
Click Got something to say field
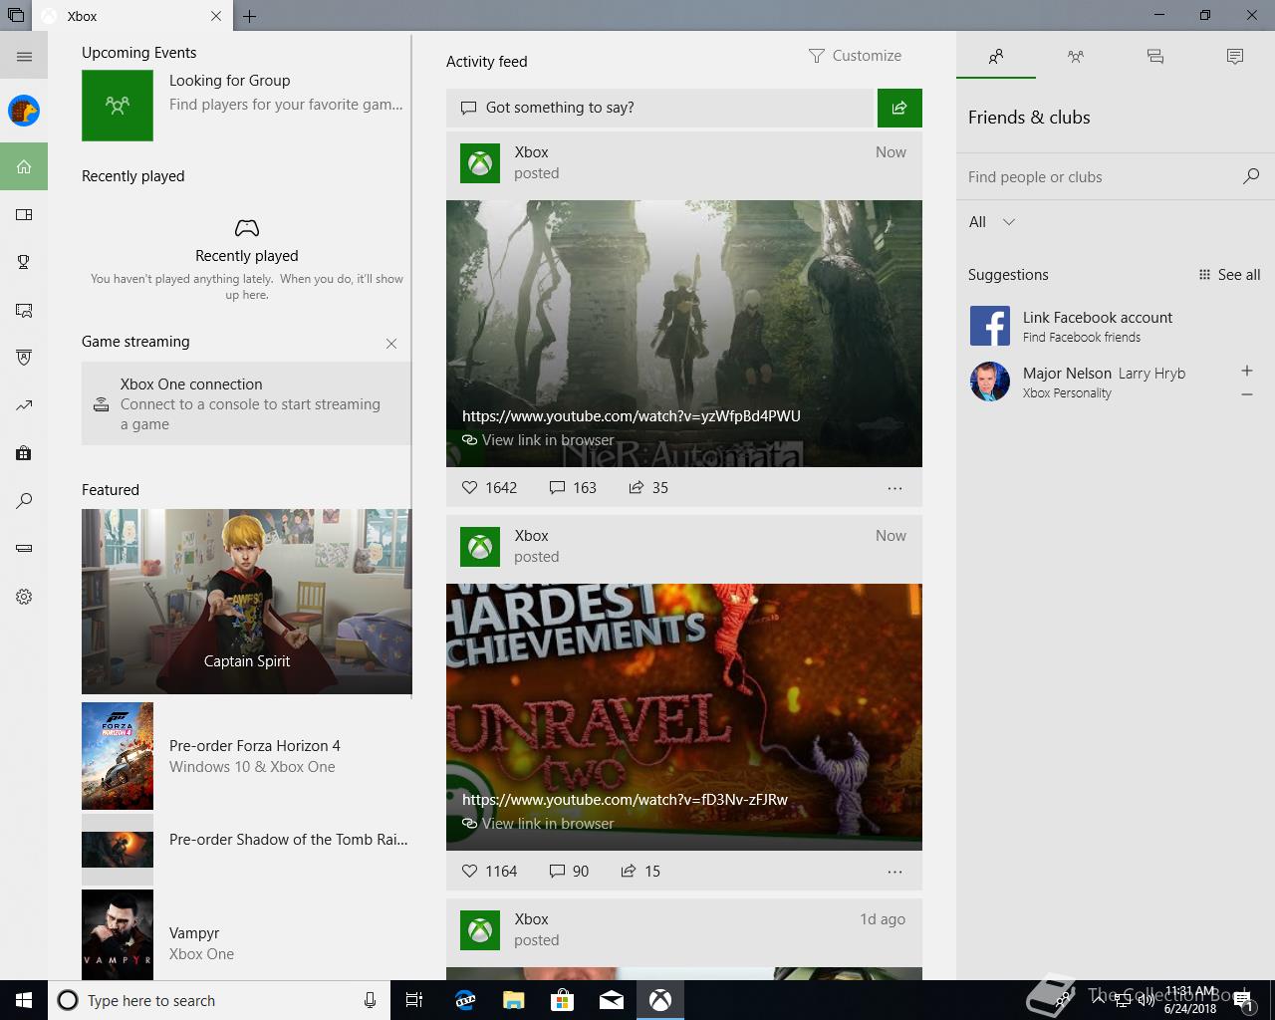pos(659,108)
